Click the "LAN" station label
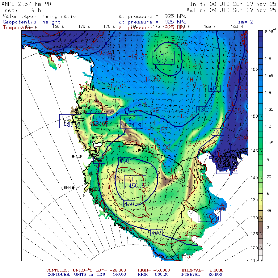Screen dimensions: 278x278 [x=90, y=174]
